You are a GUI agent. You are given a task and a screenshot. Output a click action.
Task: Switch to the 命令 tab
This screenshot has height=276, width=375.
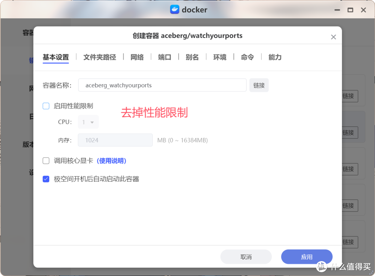[x=247, y=57]
